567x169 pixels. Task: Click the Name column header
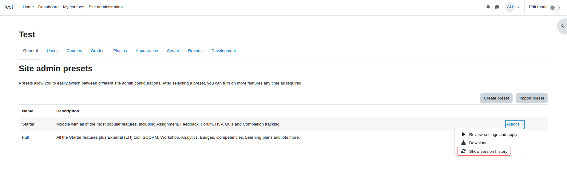tap(28, 111)
